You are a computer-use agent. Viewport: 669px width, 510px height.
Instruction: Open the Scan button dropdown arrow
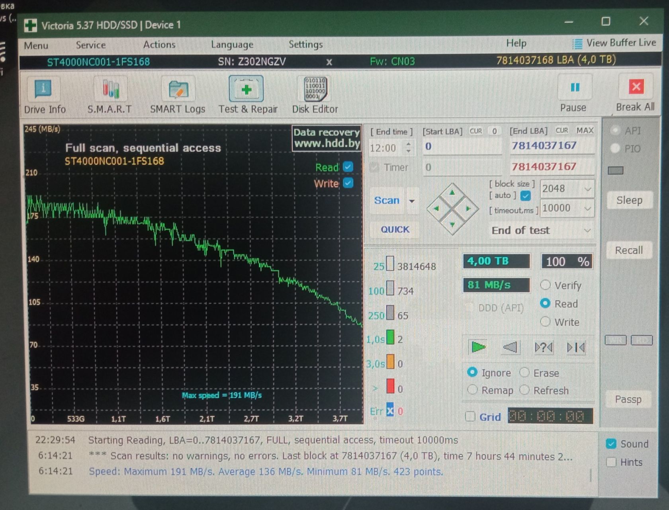pos(412,201)
